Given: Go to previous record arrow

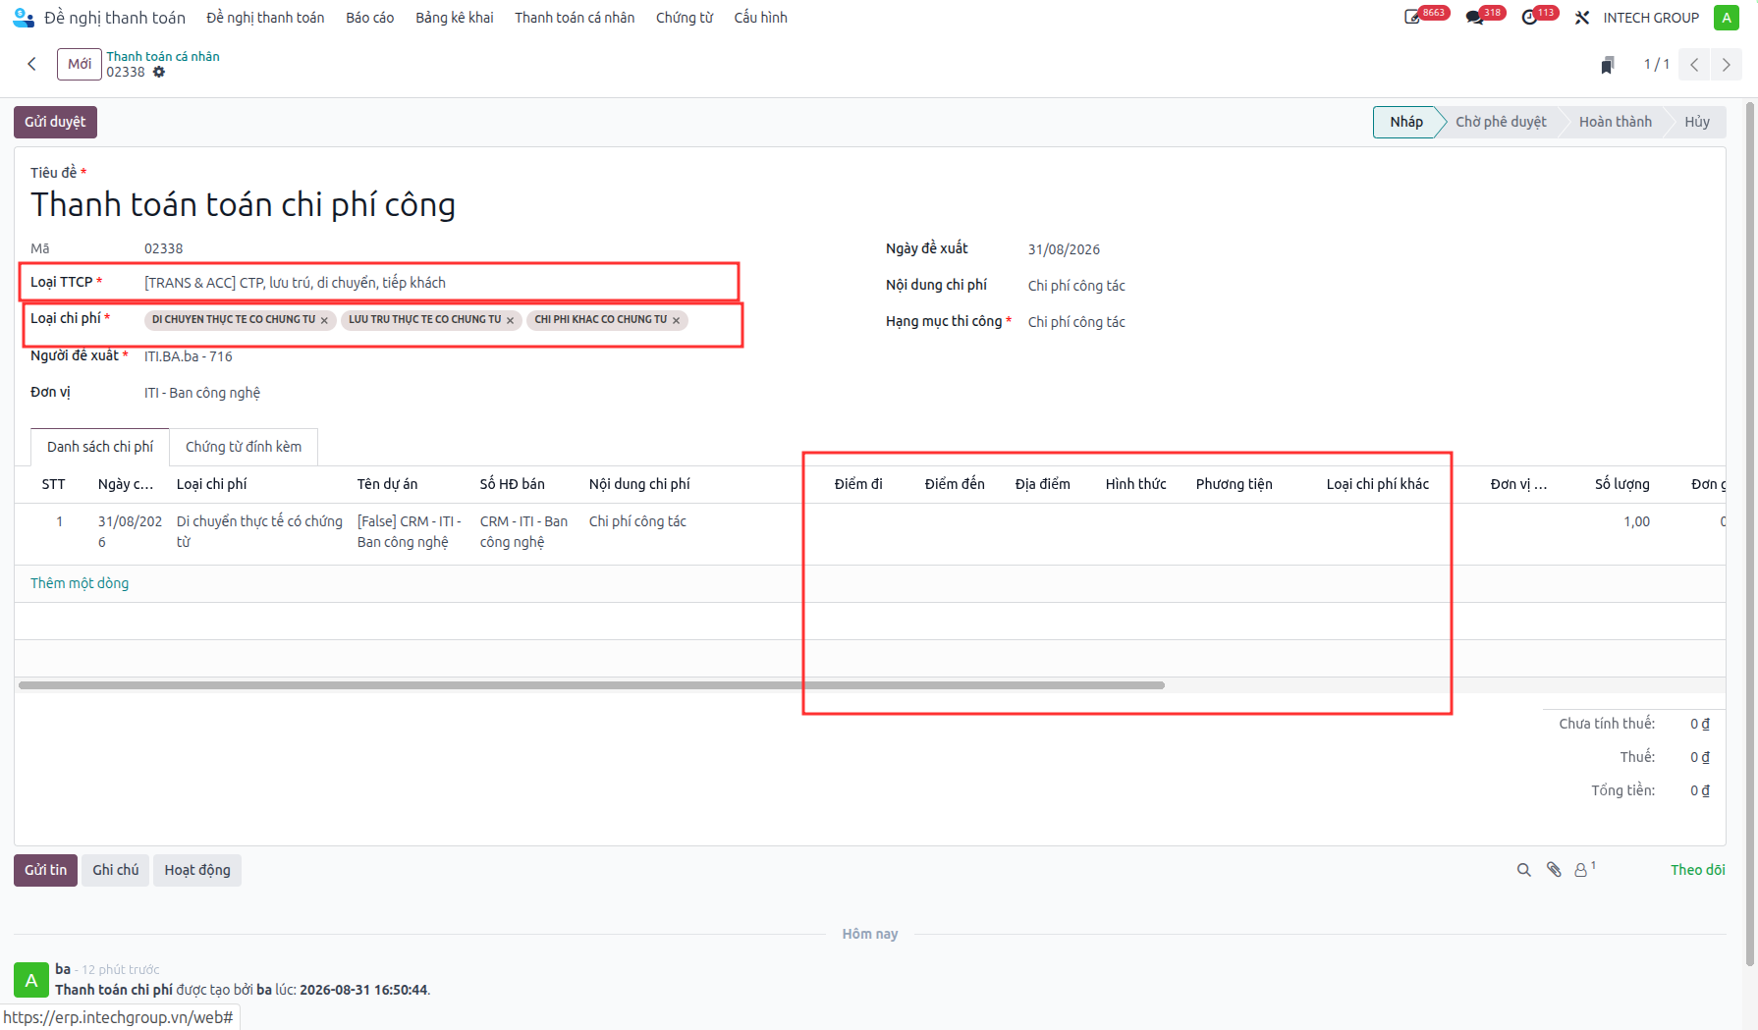Looking at the screenshot, I should (x=1694, y=65).
